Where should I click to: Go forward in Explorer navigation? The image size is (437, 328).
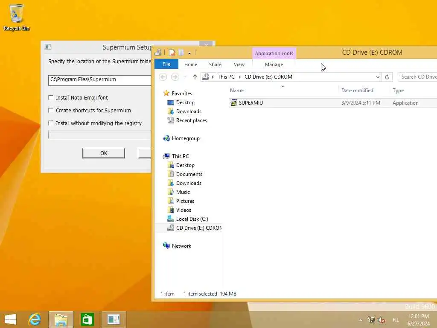pos(175,77)
